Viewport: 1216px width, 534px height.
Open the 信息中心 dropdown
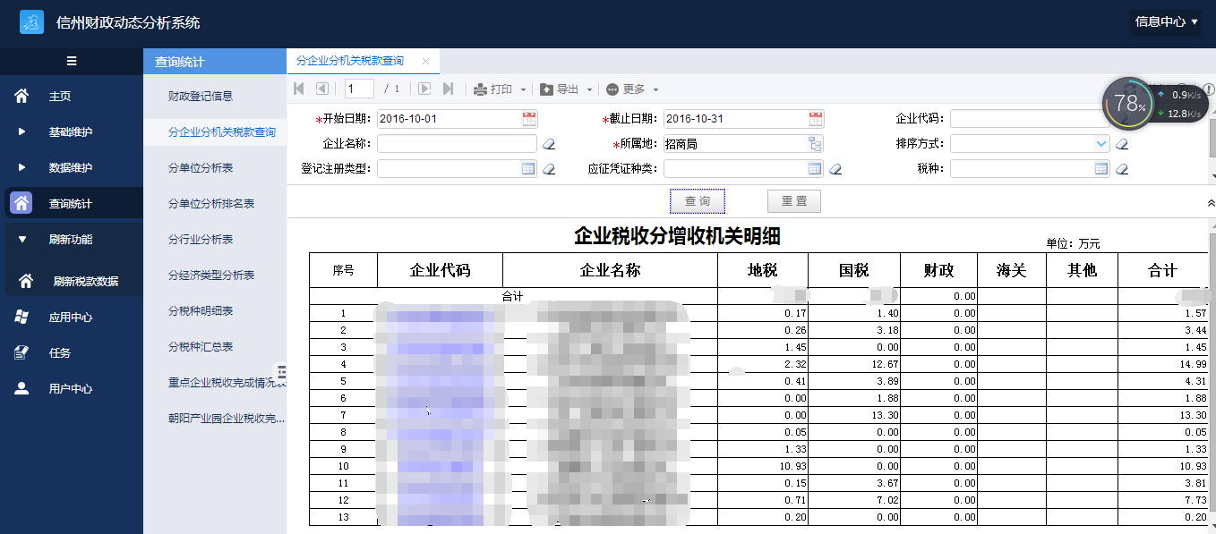tap(1167, 21)
